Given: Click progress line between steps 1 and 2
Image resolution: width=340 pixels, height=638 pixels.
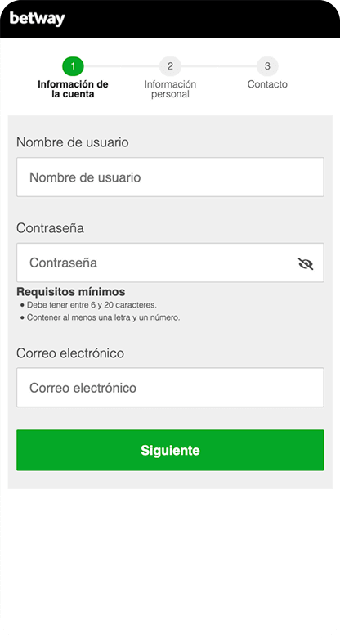Looking at the screenshot, I should pyautogui.click(x=122, y=66).
